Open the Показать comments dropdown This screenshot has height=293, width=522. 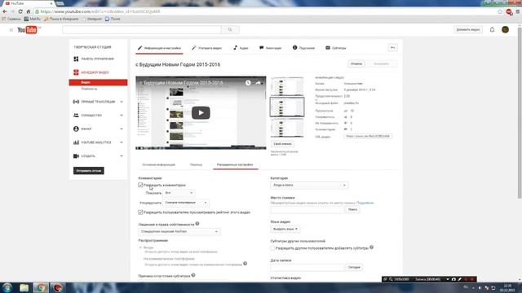[179, 193]
